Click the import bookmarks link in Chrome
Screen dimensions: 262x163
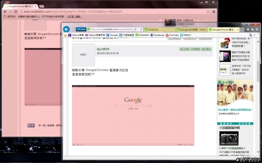coord(75,17)
